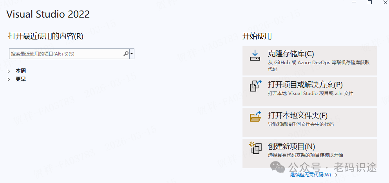This screenshot has height=183, width=389.
Task: Expand the 本周 recent items group
Action: tap(9, 71)
